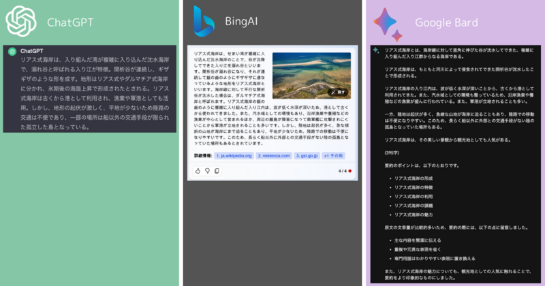Click the bullet 'リアス式海岸の利用' in Bard

point(414,196)
